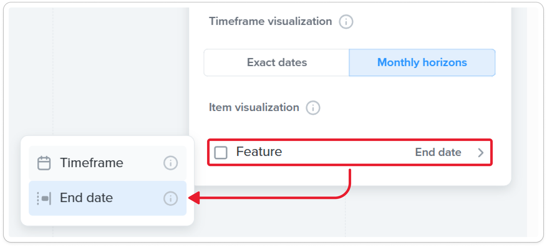Click info icon beside Item visualization heading
Viewport: 547px width, 247px height.
pyautogui.click(x=313, y=108)
